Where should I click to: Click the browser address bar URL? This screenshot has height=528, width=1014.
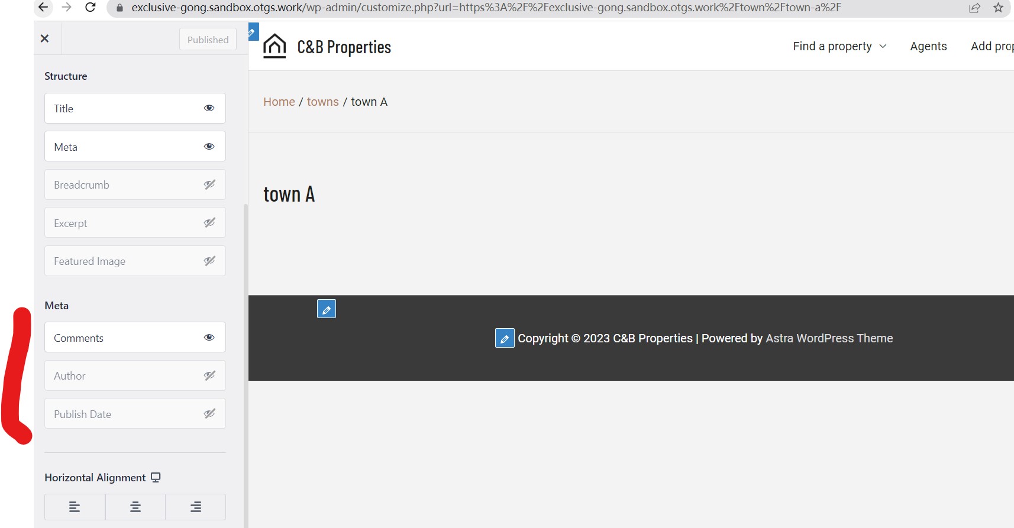(486, 8)
